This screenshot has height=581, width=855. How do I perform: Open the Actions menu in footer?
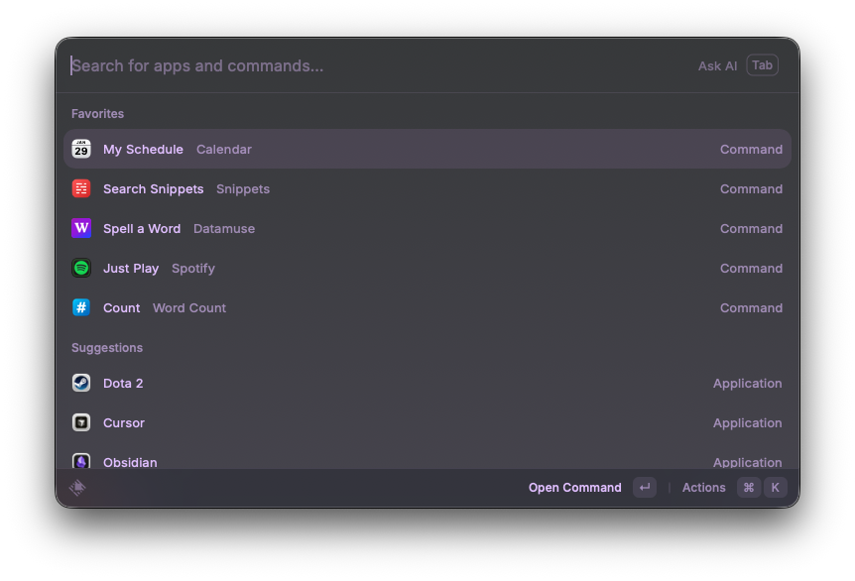point(703,488)
